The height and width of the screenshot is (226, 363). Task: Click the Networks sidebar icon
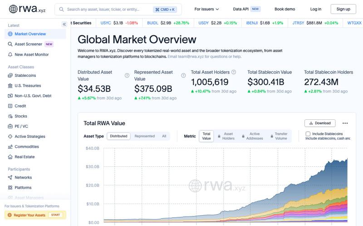(10, 177)
